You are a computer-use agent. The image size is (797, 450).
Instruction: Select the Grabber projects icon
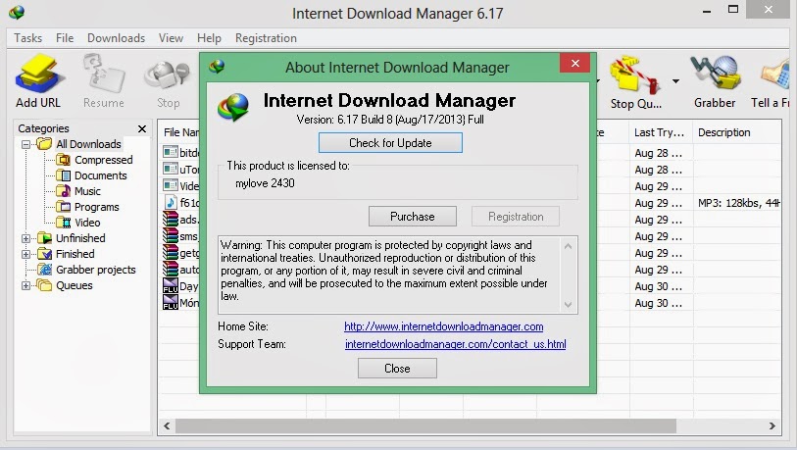coord(45,270)
